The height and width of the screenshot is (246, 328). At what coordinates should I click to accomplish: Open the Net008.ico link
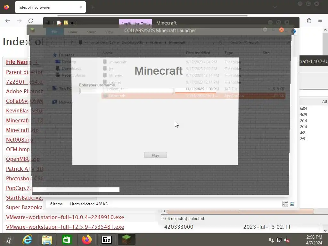tap(20, 140)
